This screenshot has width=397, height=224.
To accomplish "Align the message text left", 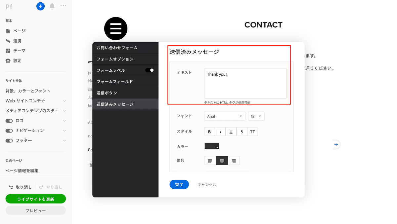I will pos(210,161).
